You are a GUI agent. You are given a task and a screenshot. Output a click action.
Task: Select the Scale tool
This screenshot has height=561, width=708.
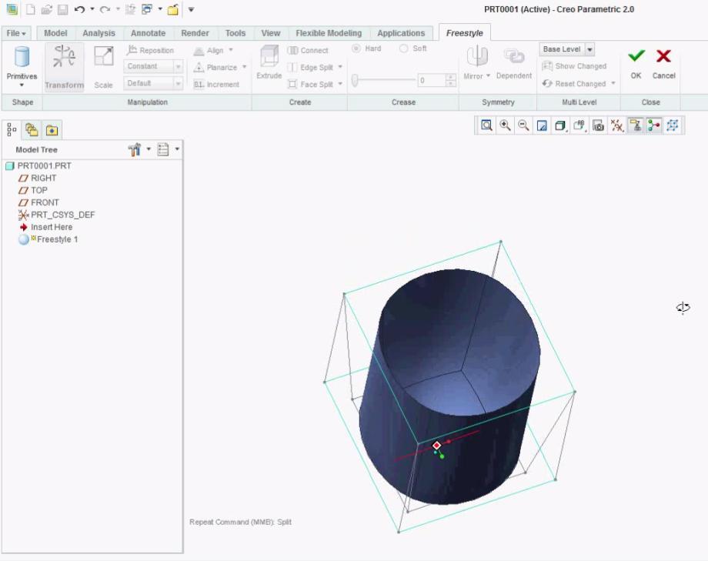click(103, 67)
